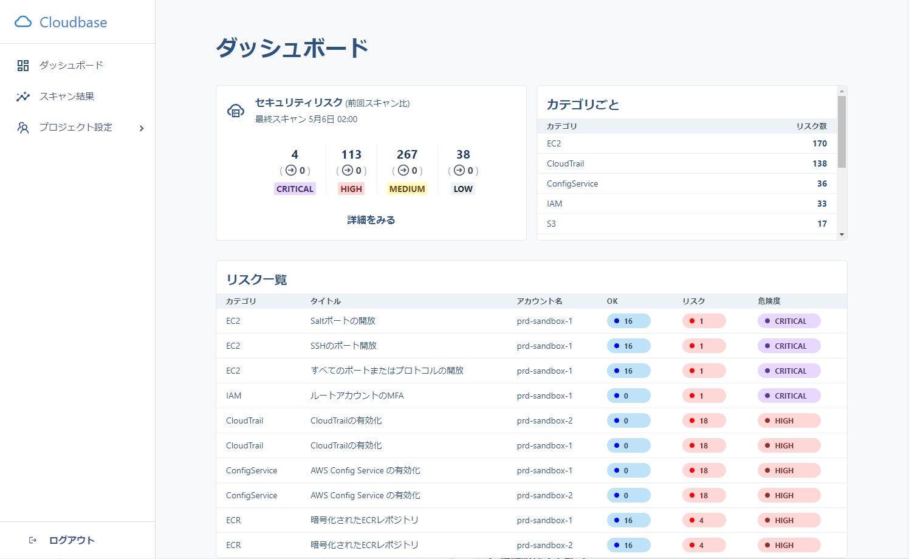The height and width of the screenshot is (559, 909).
Task: Open 暗号化されたECRレポジトリ for prd-sandbox-2
Action: [x=532, y=545]
